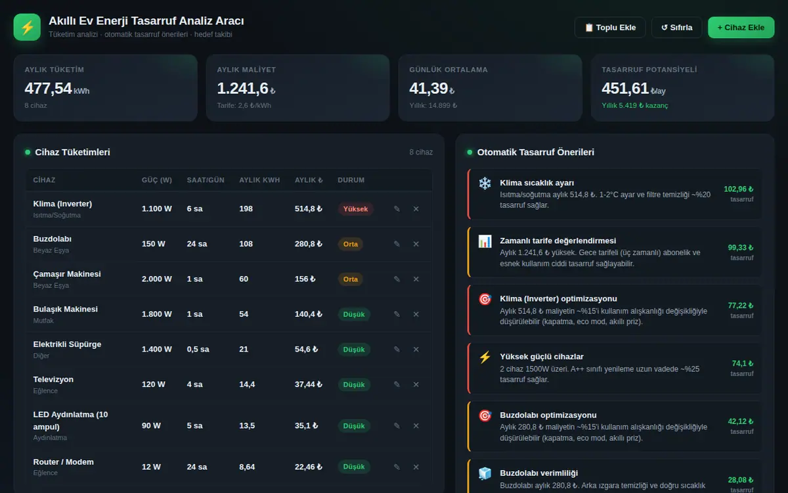The height and width of the screenshot is (493, 788).
Task: Remove the Buzdolabı device
Action: pos(416,244)
